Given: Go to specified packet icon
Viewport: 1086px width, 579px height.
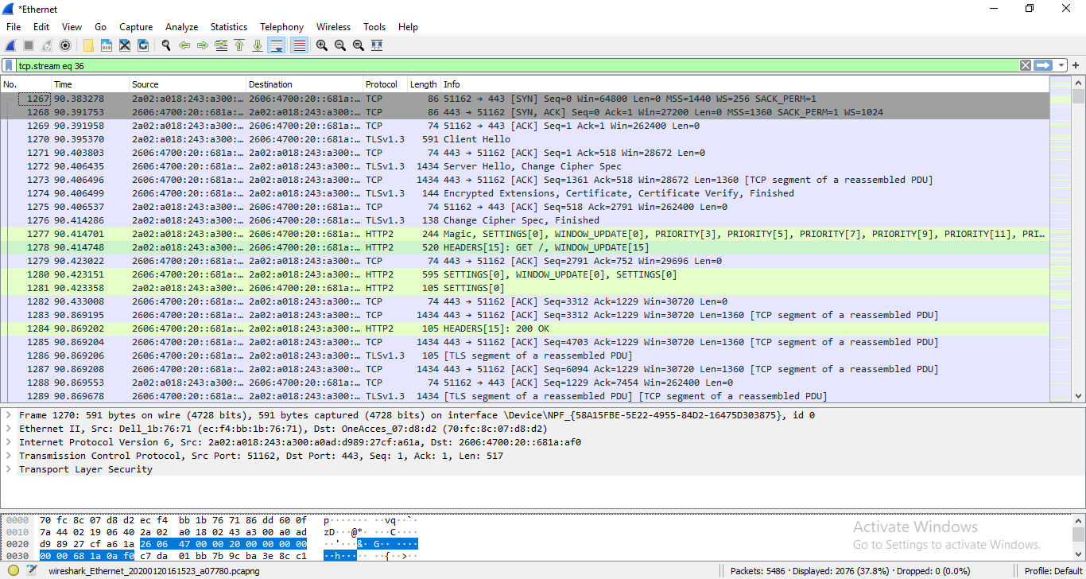Looking at the screenshot, I should tap(221, 45).
